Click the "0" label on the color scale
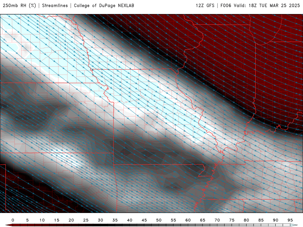Image resolution: width=303 pixels, height=227 pixels. click(13, 220)
